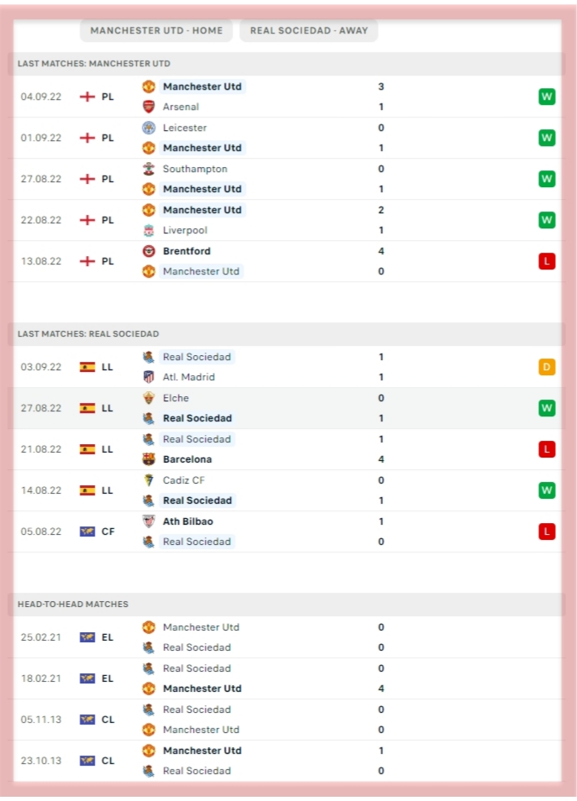
Task: Click the Brentford club crest icon
Action: (x=149, y=251)
